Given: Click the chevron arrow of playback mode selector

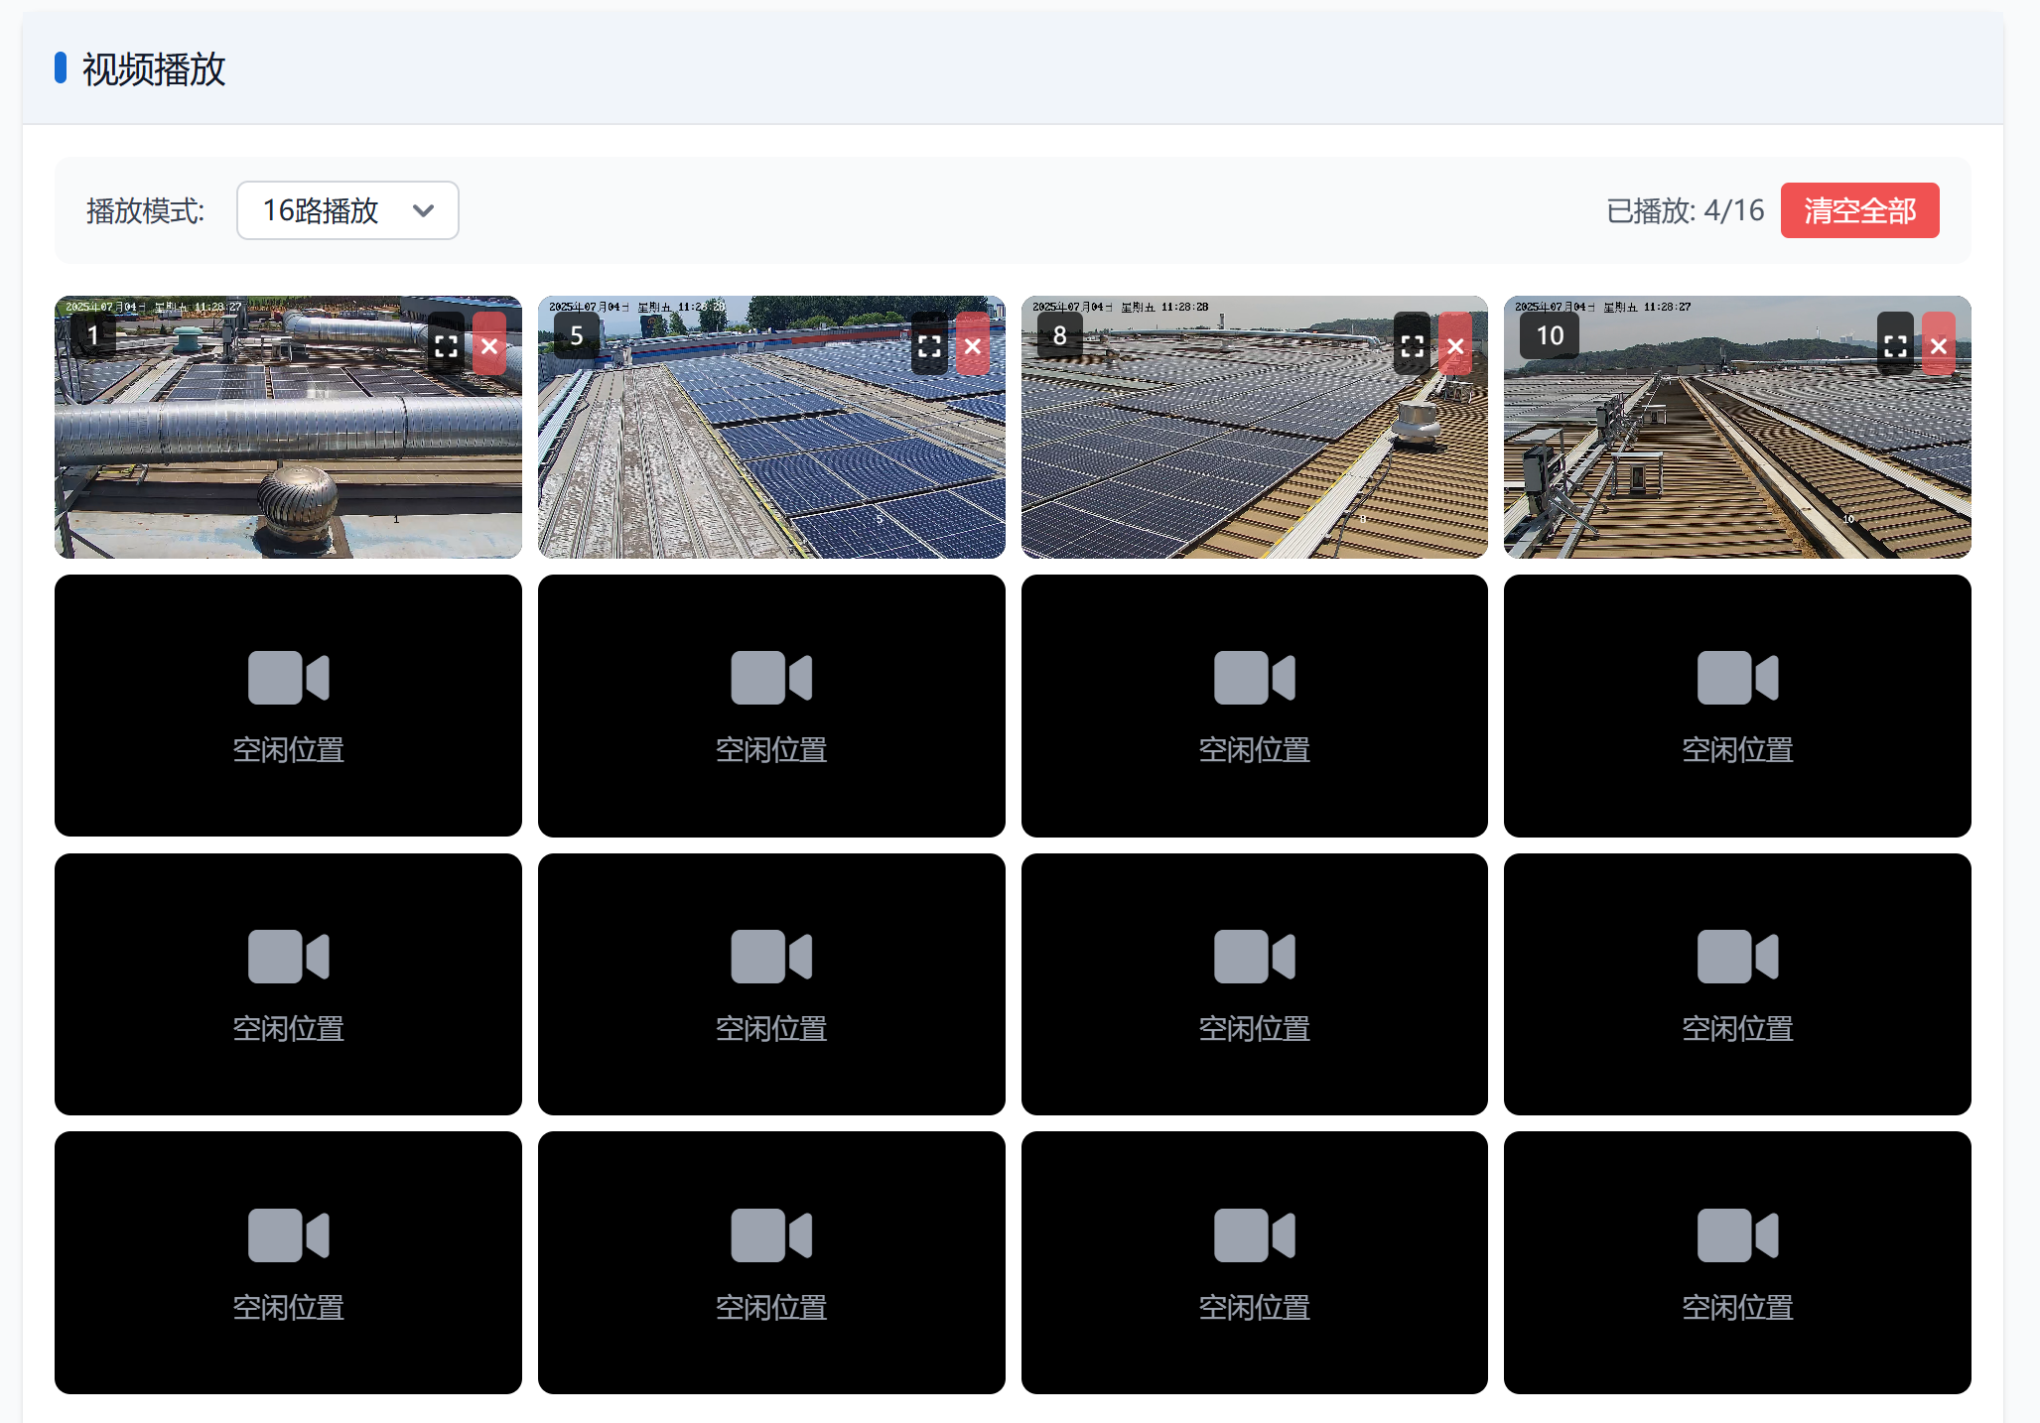Looking at the screenshot, I should (424, 210).
